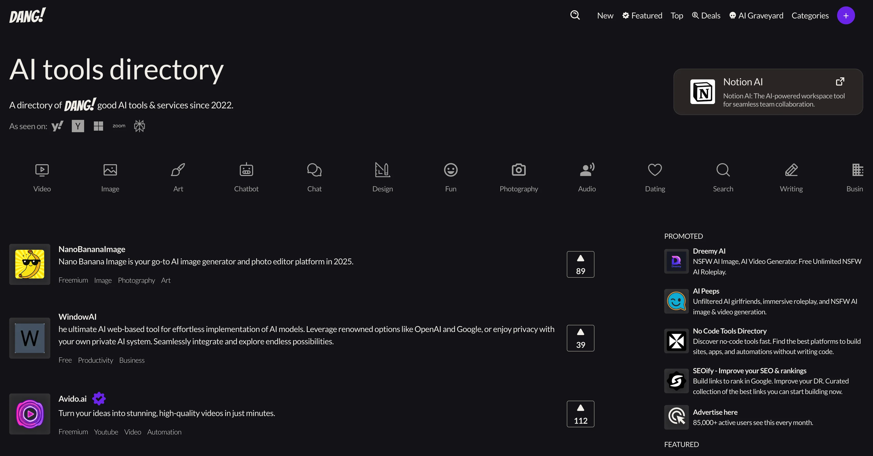
Task: Select the Image tag on NanoBananaImage
Action: pos(103,280)
